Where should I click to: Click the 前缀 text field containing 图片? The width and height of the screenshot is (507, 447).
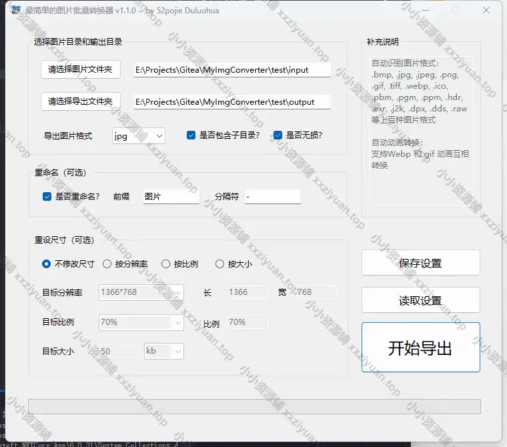click(171, 197)
